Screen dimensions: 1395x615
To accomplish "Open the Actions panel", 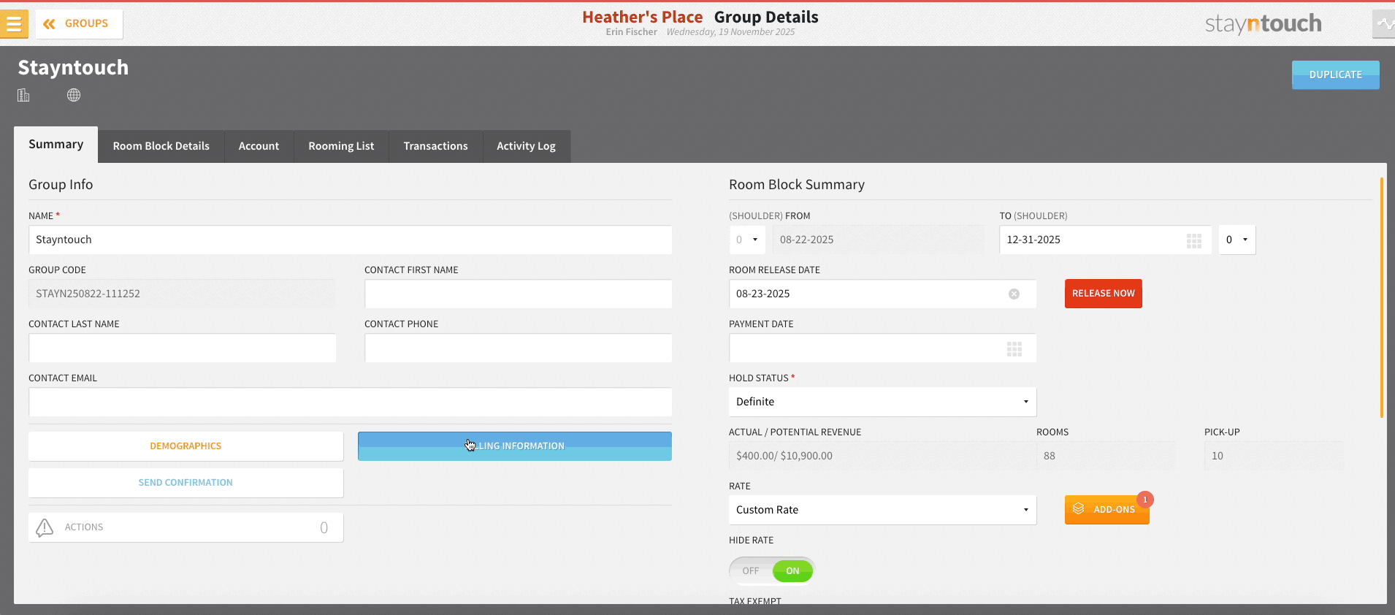I will (186, 527).
